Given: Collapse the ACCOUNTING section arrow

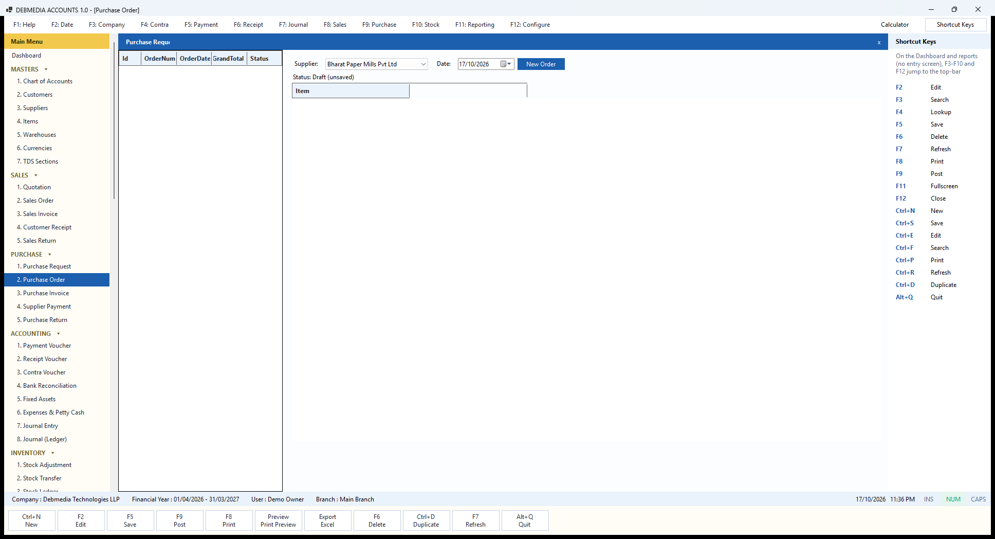Looking at the screenshot, I should point(59,334).
